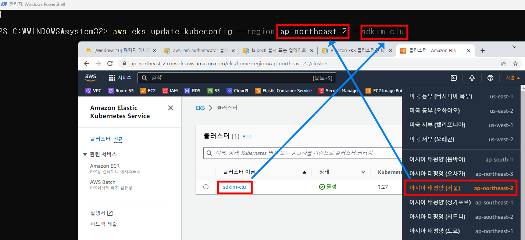Select region 아시아 태평양 (도쿄)
Image resolution: width=525 pixels, height=240 pixels.
coord(461,231)
